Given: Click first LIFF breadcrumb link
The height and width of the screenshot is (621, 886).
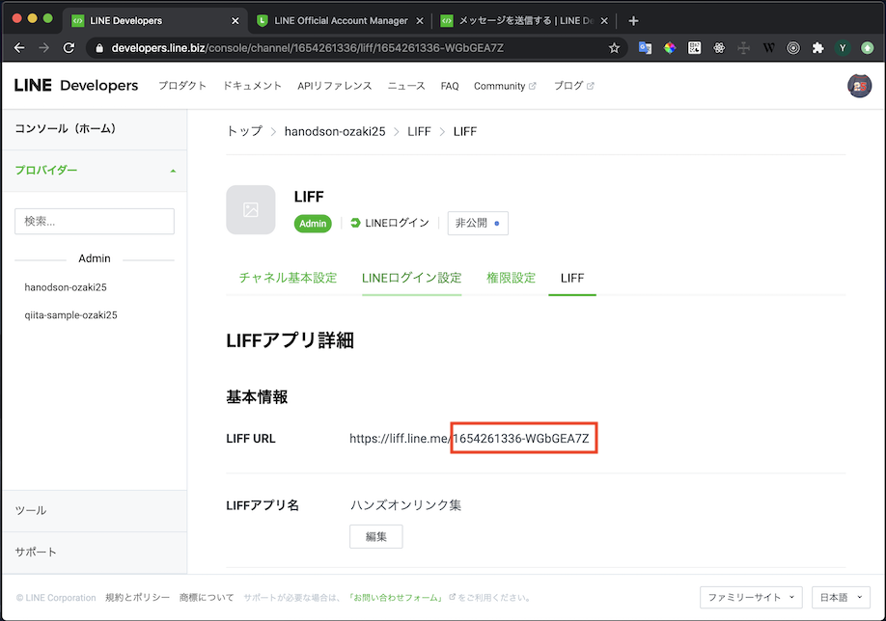Looking at the screenshot, I should pyautogui.click(x=419, y=131).
